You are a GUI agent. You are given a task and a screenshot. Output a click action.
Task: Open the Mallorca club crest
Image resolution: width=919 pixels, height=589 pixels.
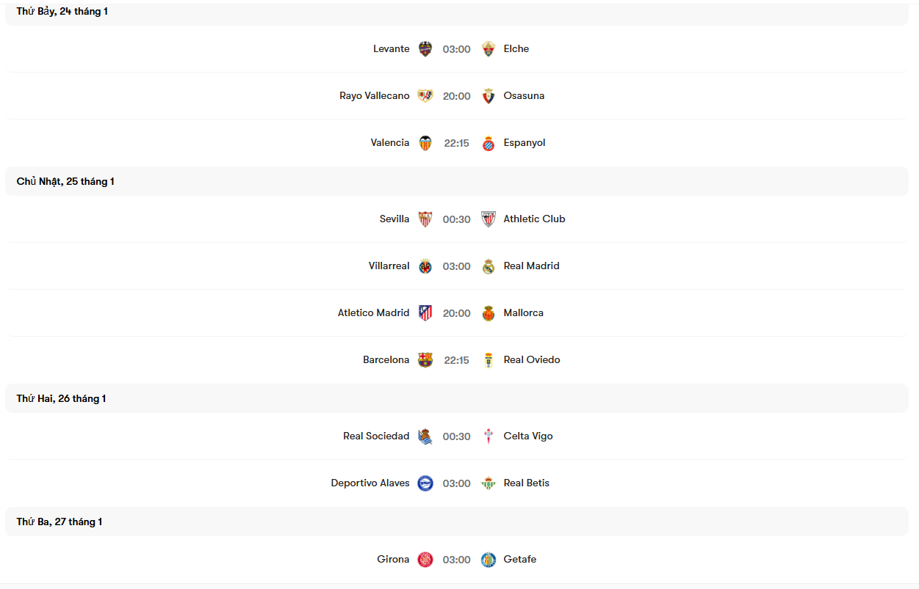(x=489, y=312)
